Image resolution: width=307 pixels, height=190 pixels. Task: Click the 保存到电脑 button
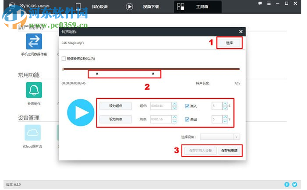pos(229,151)
